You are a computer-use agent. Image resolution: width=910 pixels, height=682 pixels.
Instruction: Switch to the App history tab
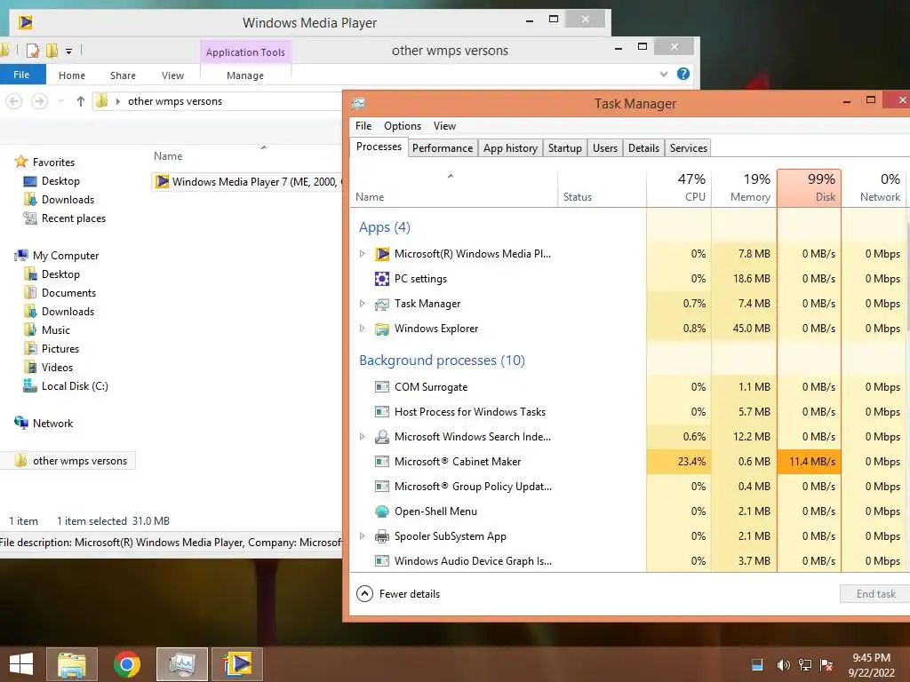[511, 148]
